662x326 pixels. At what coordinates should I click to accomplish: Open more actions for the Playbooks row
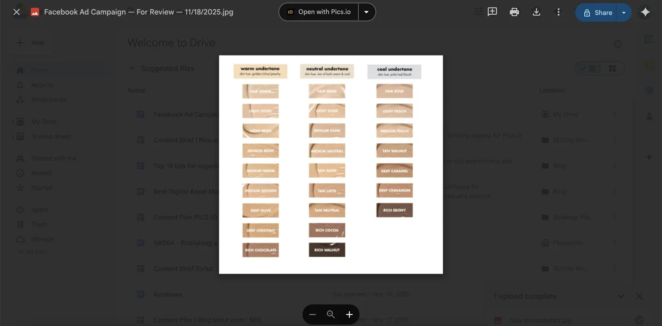click(x=615, y=243)
